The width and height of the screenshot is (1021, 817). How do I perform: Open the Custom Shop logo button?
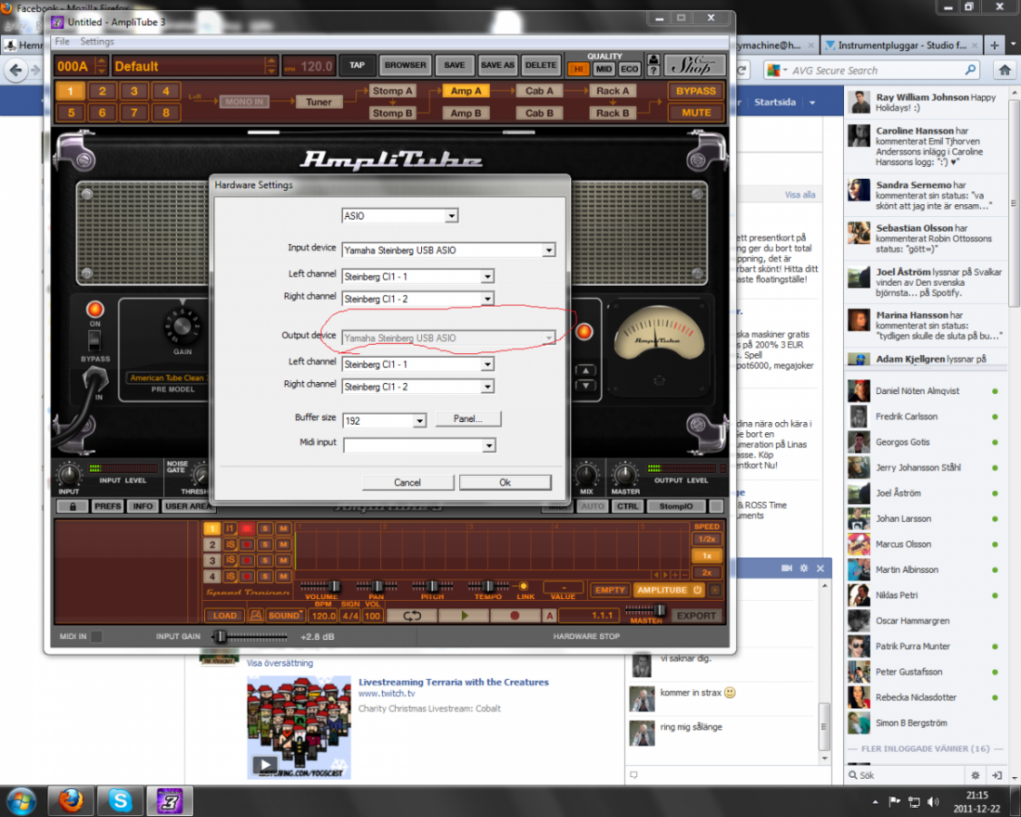[695, 65]
